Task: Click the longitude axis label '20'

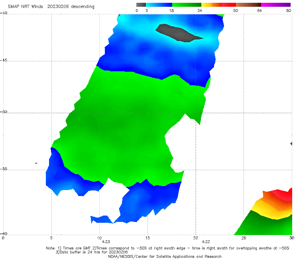Action: (x=195, y=238)
